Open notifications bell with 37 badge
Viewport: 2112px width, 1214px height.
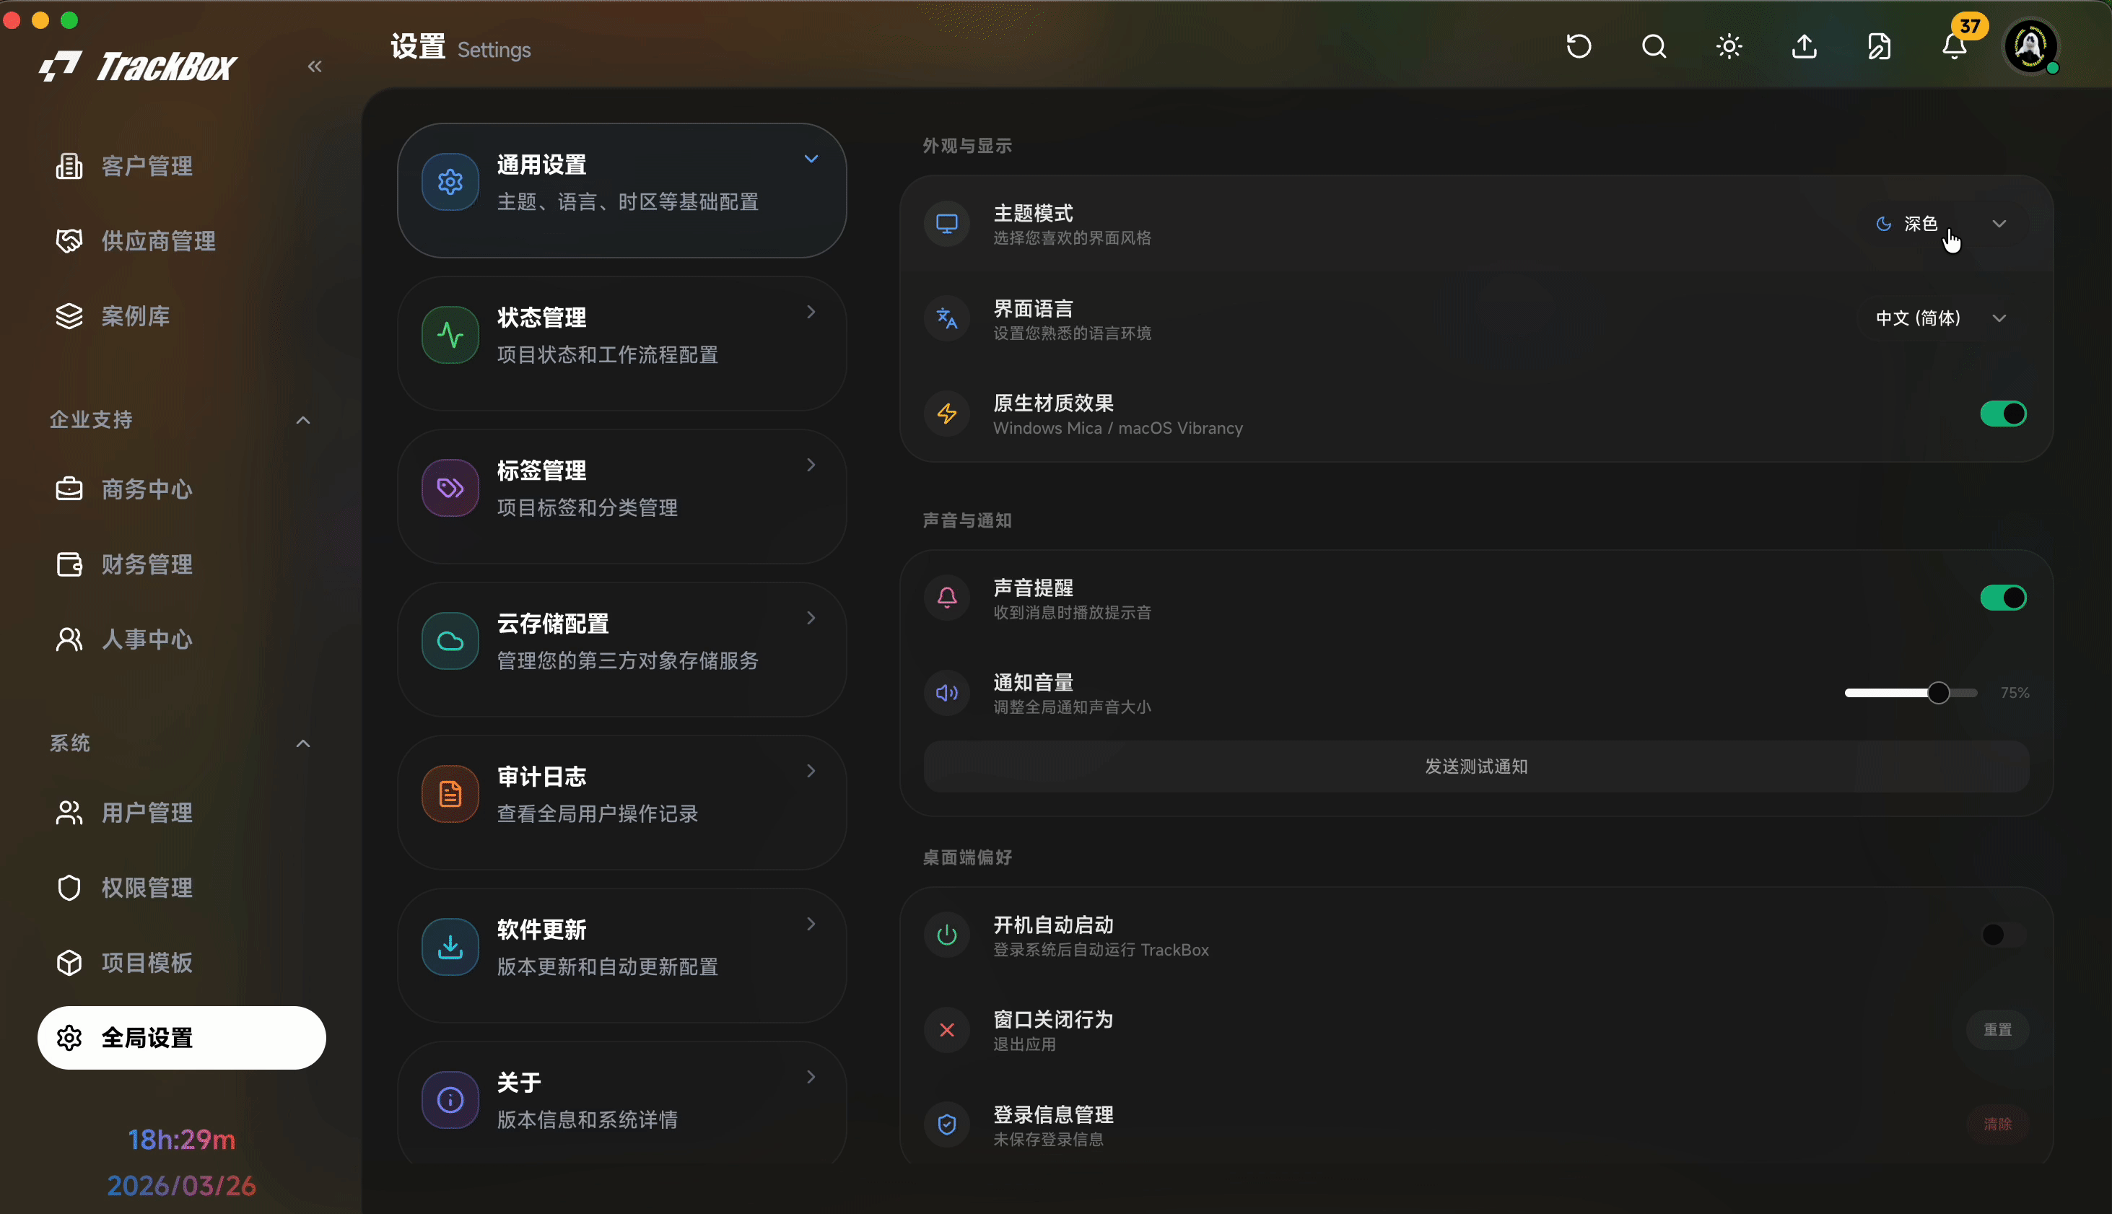pyautogui.click(x=1955, y=46)
